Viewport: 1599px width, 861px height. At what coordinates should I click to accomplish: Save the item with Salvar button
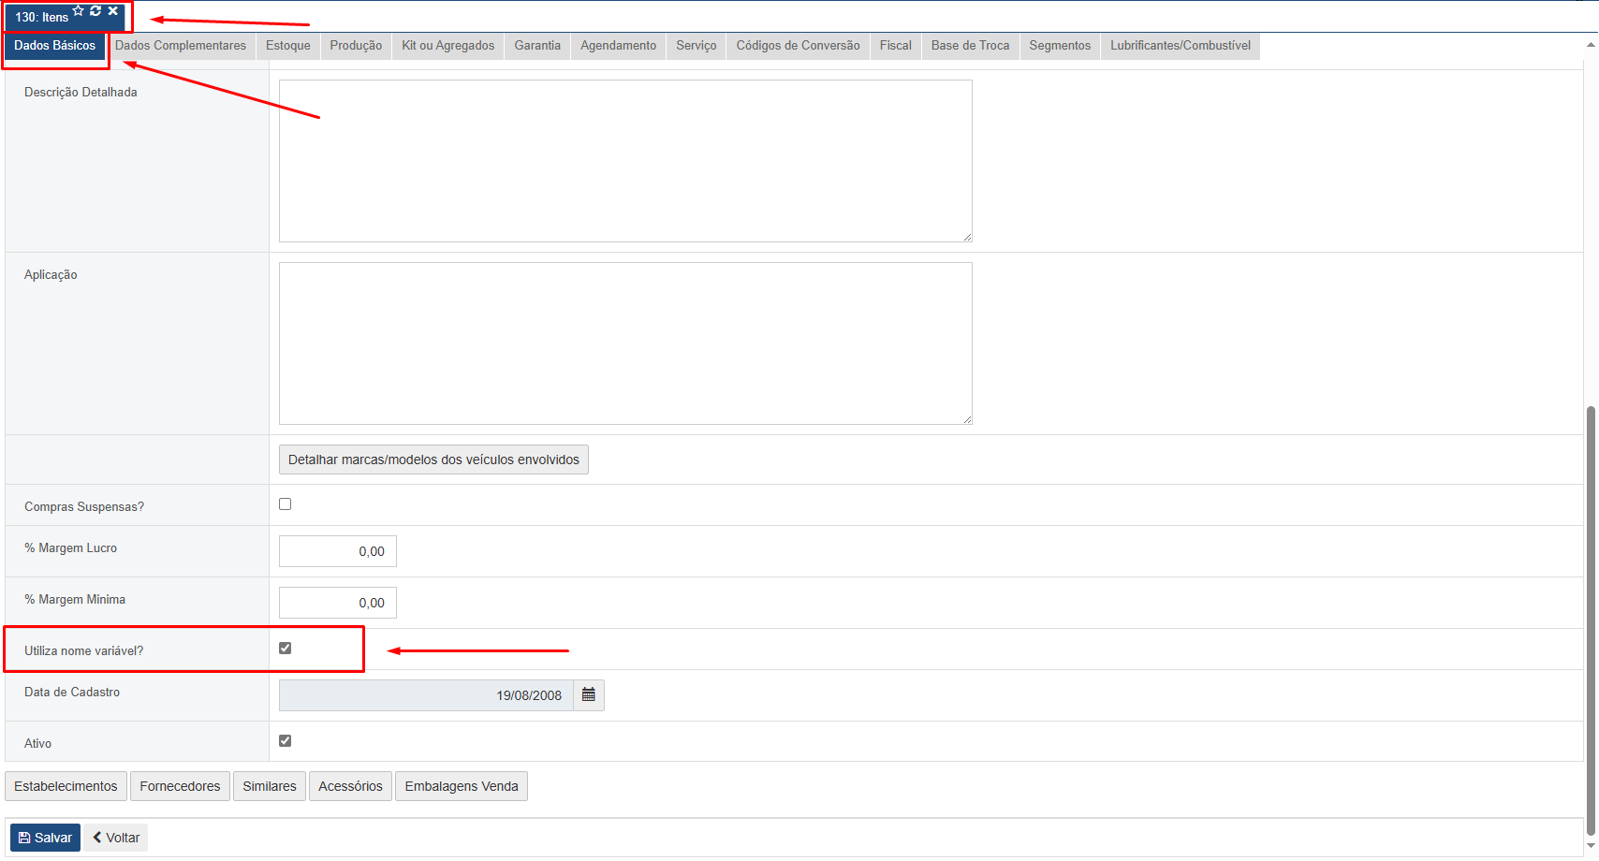tap(45, 838)
